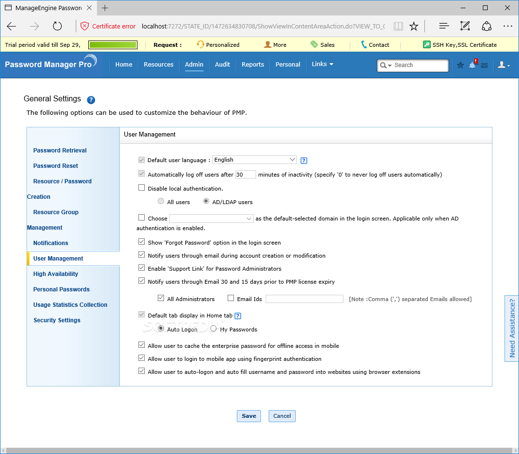Click the Certificate error shield icon

pos(85,26)
